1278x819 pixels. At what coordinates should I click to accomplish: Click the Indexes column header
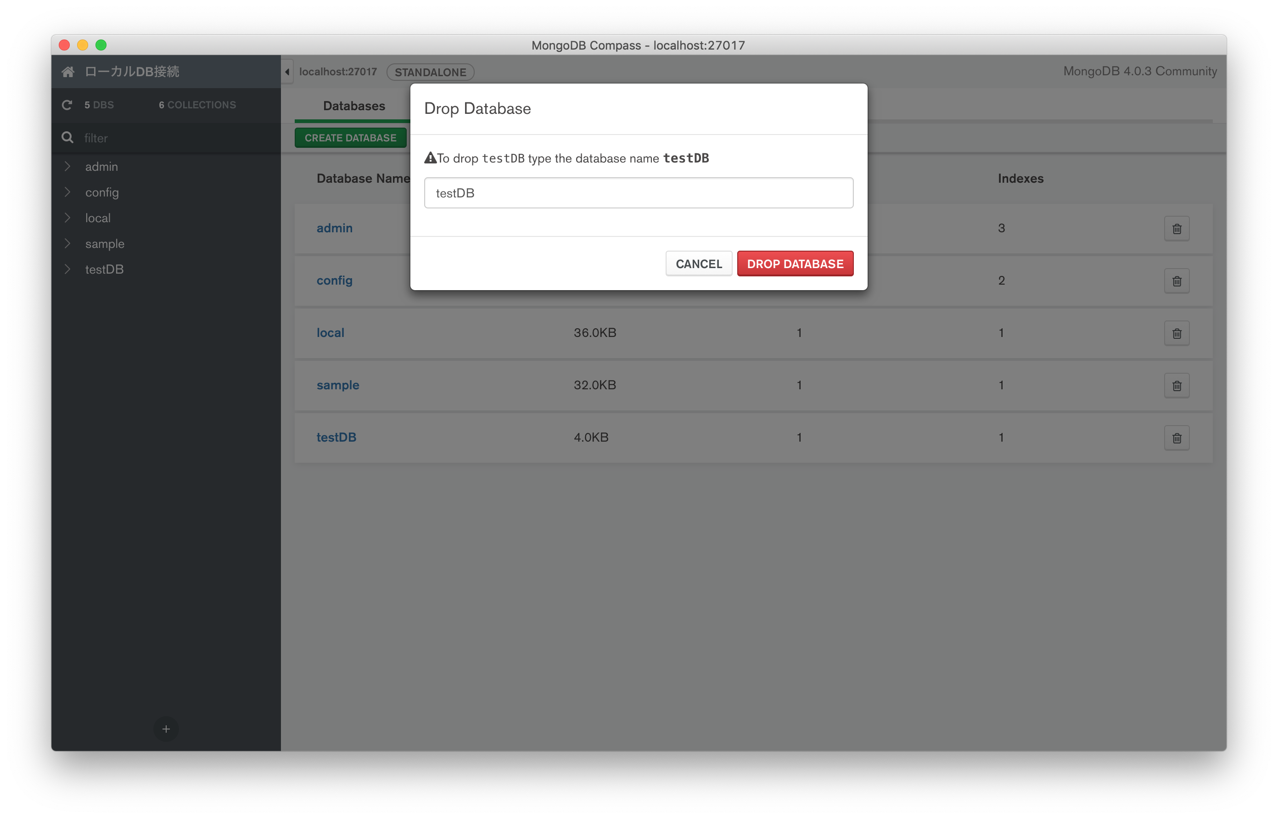[x=1020, y=178]
